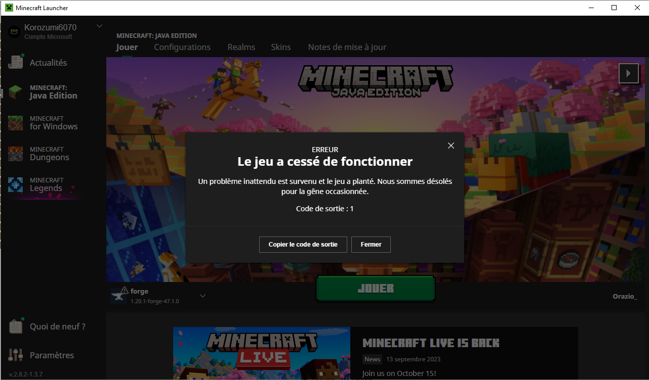The height and width of the screenshot is (380, 649).
Task: Expand the forge installation selector dropdown
Action: [202, 296]
